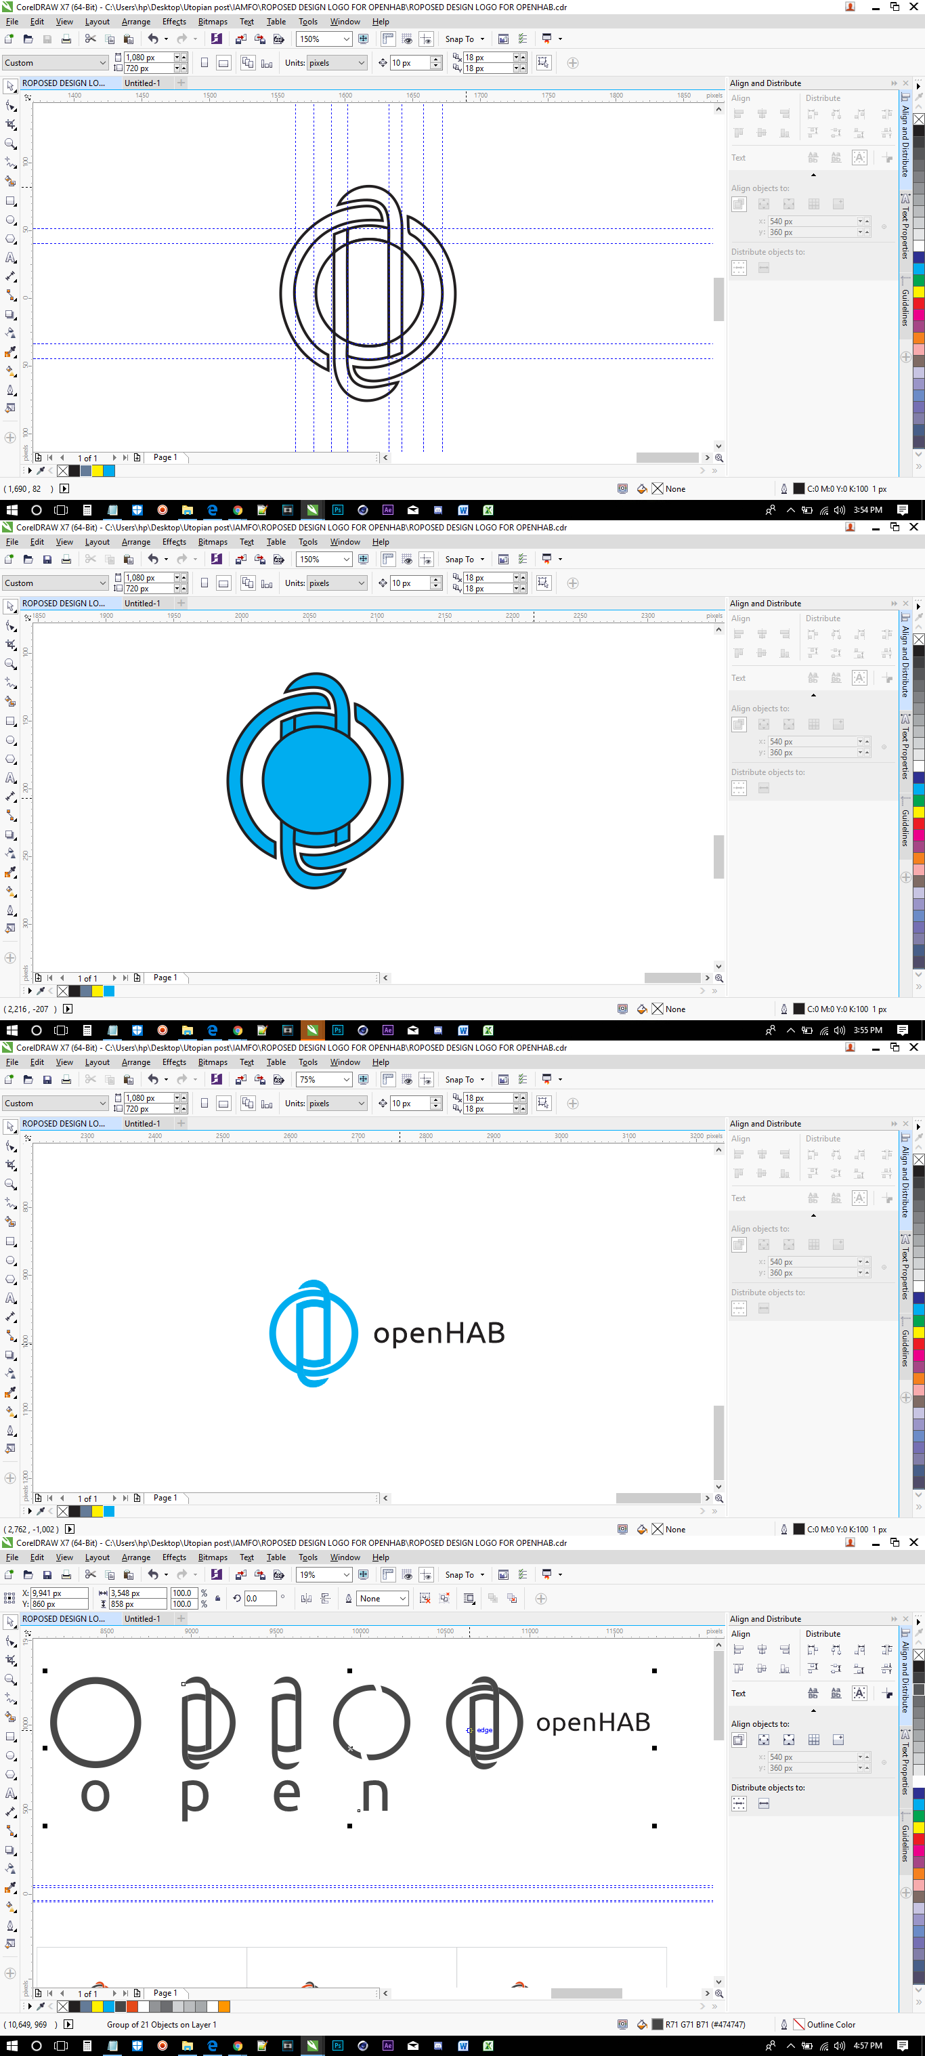This screenshot has height=2056, width=925.
Task: Click the Page 1 tab in the 75% zoom window
Action: coord(165,1497)
